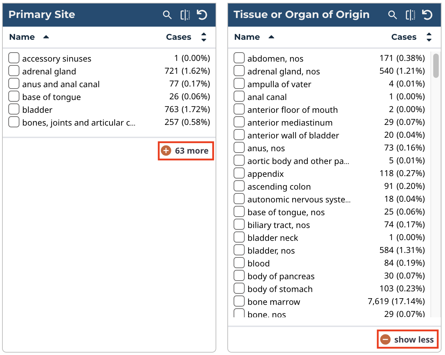
Task: Enable the appendix filter checkbox
Action: tap(239, 173)
